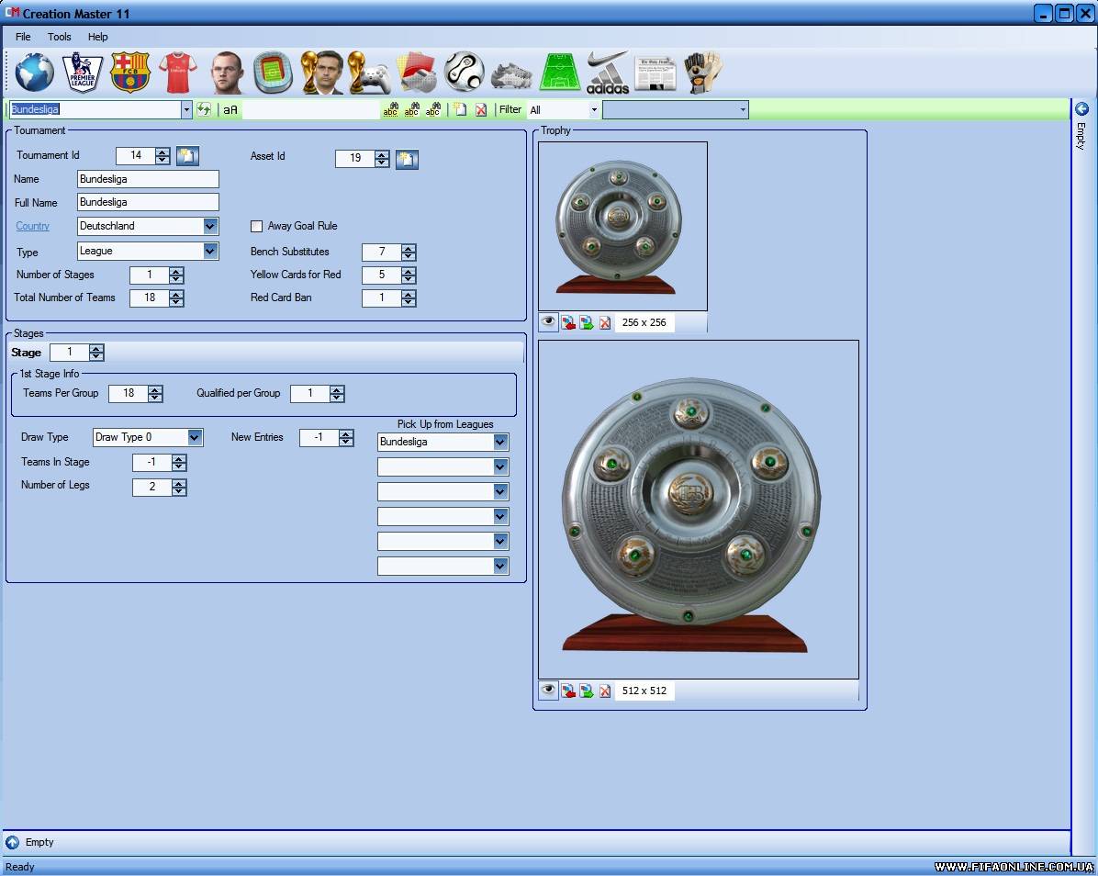This screenshot has width=1098, height=876.
Task: Click the Name text field
Action: [148, 179]
